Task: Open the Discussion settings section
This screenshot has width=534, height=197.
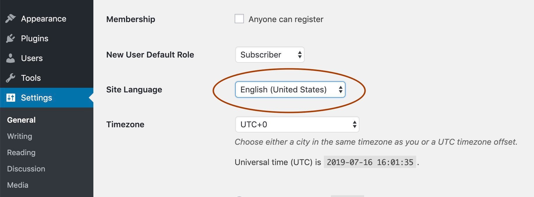Action: (26, 169)
